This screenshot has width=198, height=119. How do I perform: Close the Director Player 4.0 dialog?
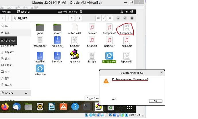pyautogui.click(x=162, y=73)
